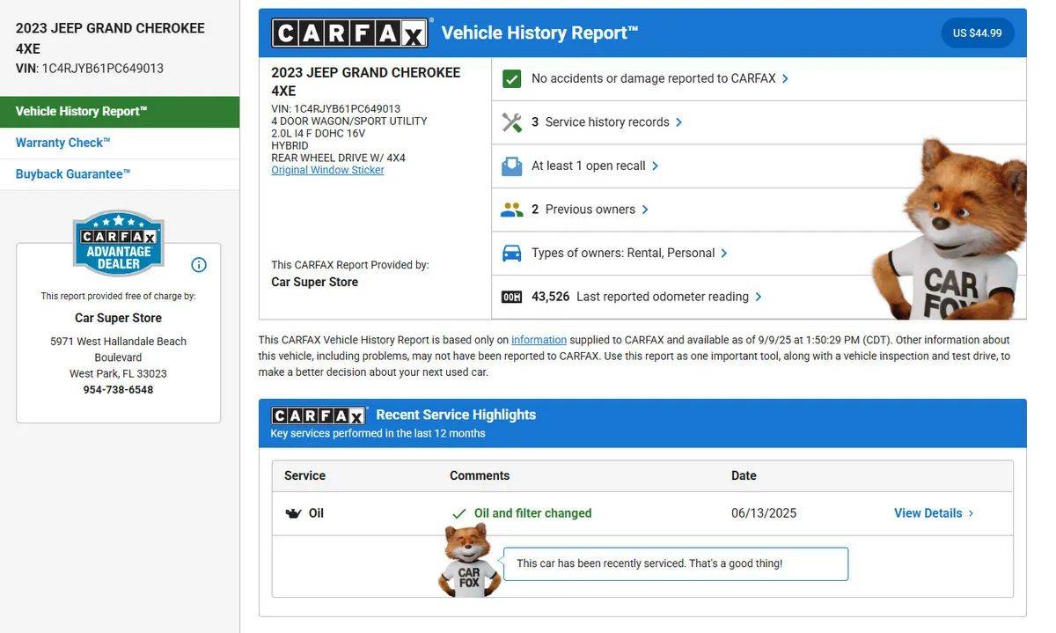Click Recent Service Highlights heading
The width and height of the screenshot is (1056, 633).
(456, 415)
